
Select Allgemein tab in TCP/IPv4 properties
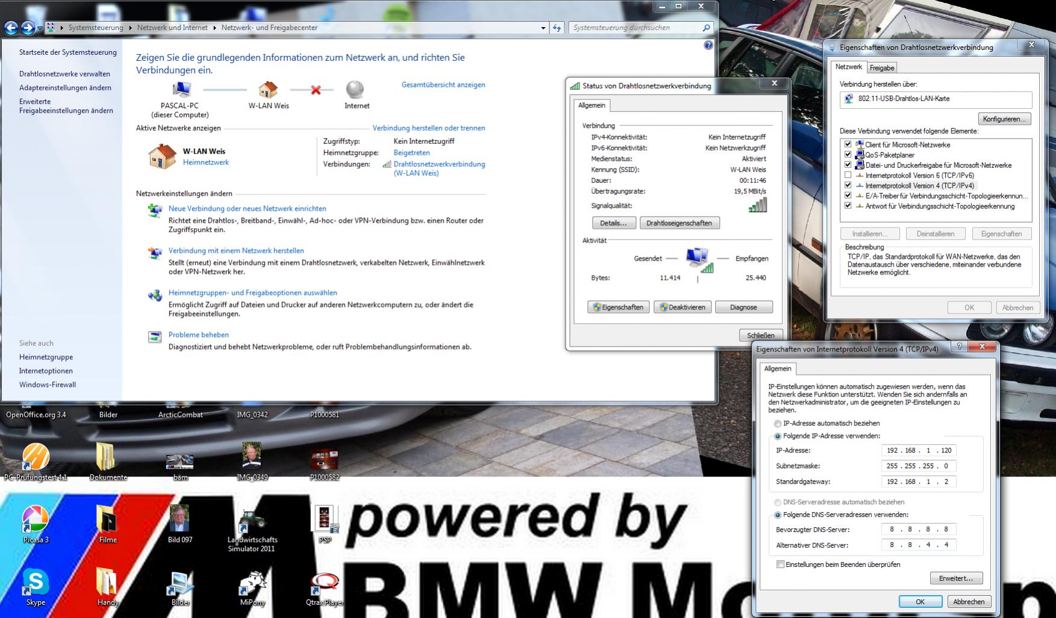778,368
